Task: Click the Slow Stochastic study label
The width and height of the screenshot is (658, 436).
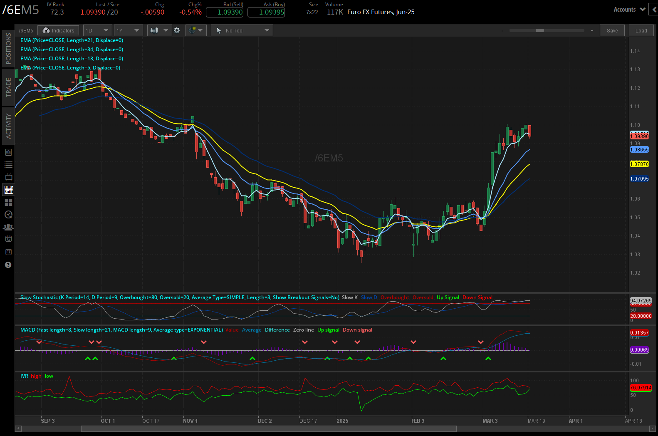Action: (x=180, y=297)
